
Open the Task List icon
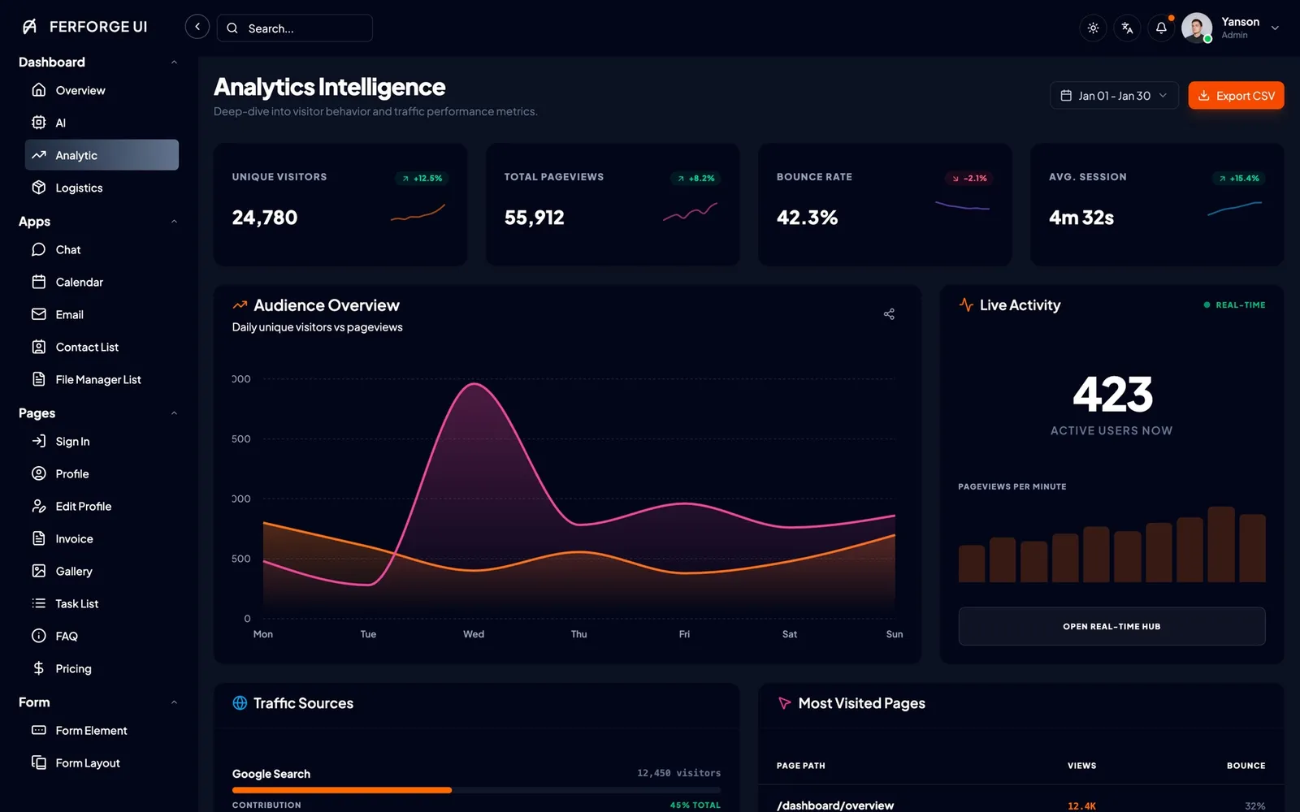[38, 603]
